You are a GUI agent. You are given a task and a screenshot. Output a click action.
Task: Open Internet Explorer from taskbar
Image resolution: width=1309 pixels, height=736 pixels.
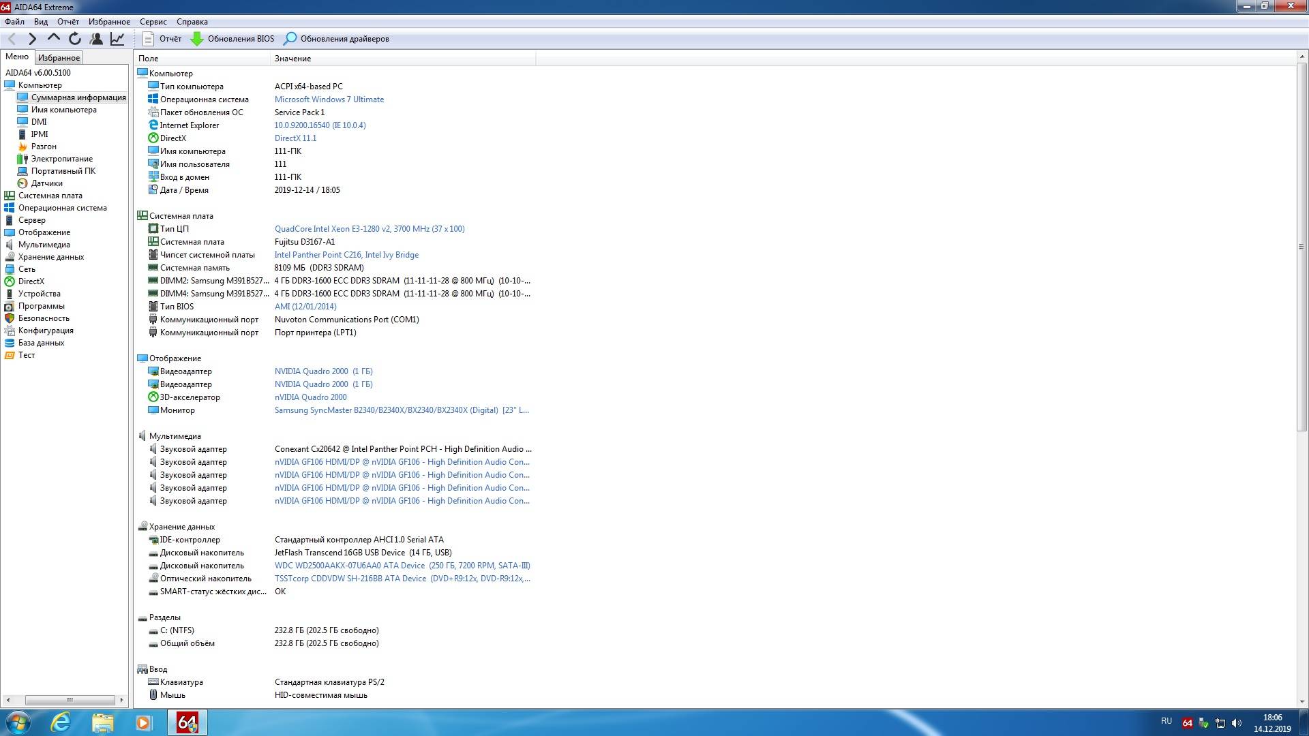(x=61, y=722)
